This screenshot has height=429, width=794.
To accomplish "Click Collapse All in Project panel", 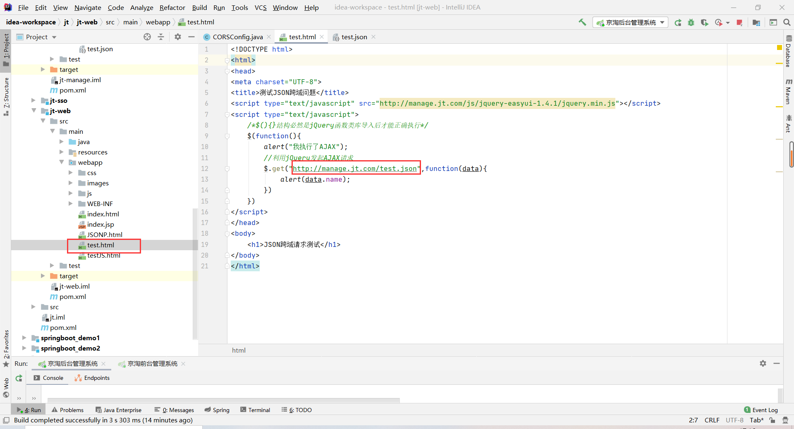I will click(161, 37).
